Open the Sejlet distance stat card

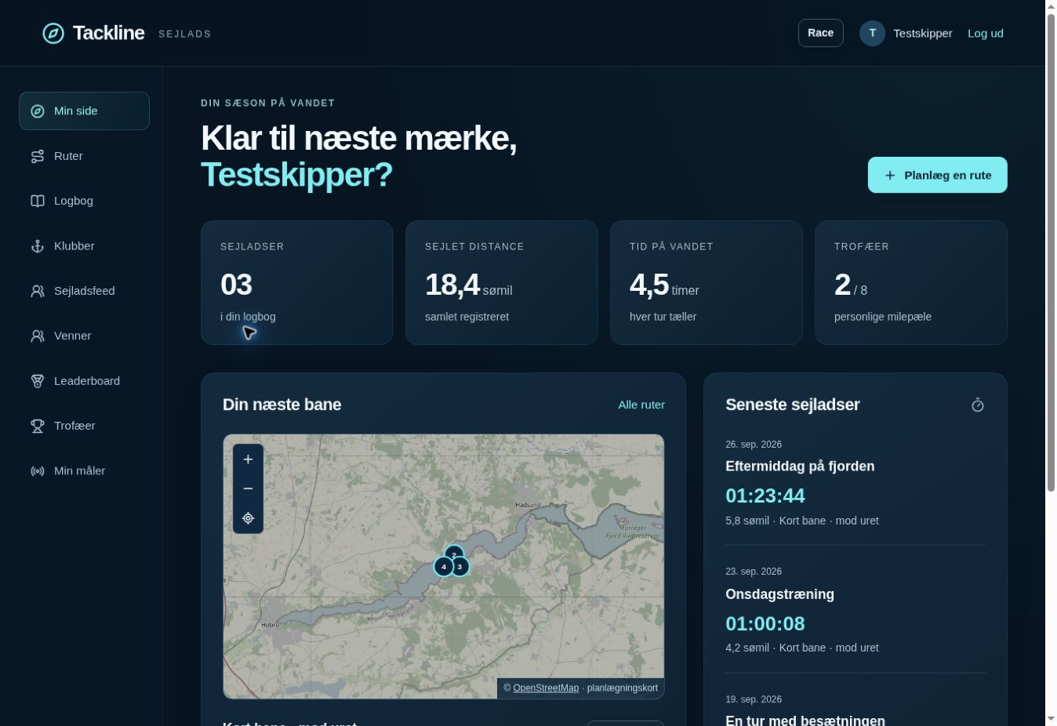coord(502,282)
